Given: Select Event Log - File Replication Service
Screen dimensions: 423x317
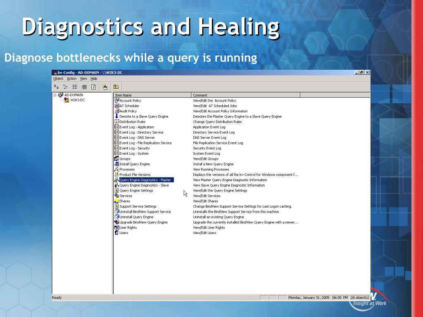Looking at the screenshot, I should coord(145,143).
